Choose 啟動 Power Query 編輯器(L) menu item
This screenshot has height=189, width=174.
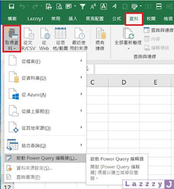(x=45, y=158)
